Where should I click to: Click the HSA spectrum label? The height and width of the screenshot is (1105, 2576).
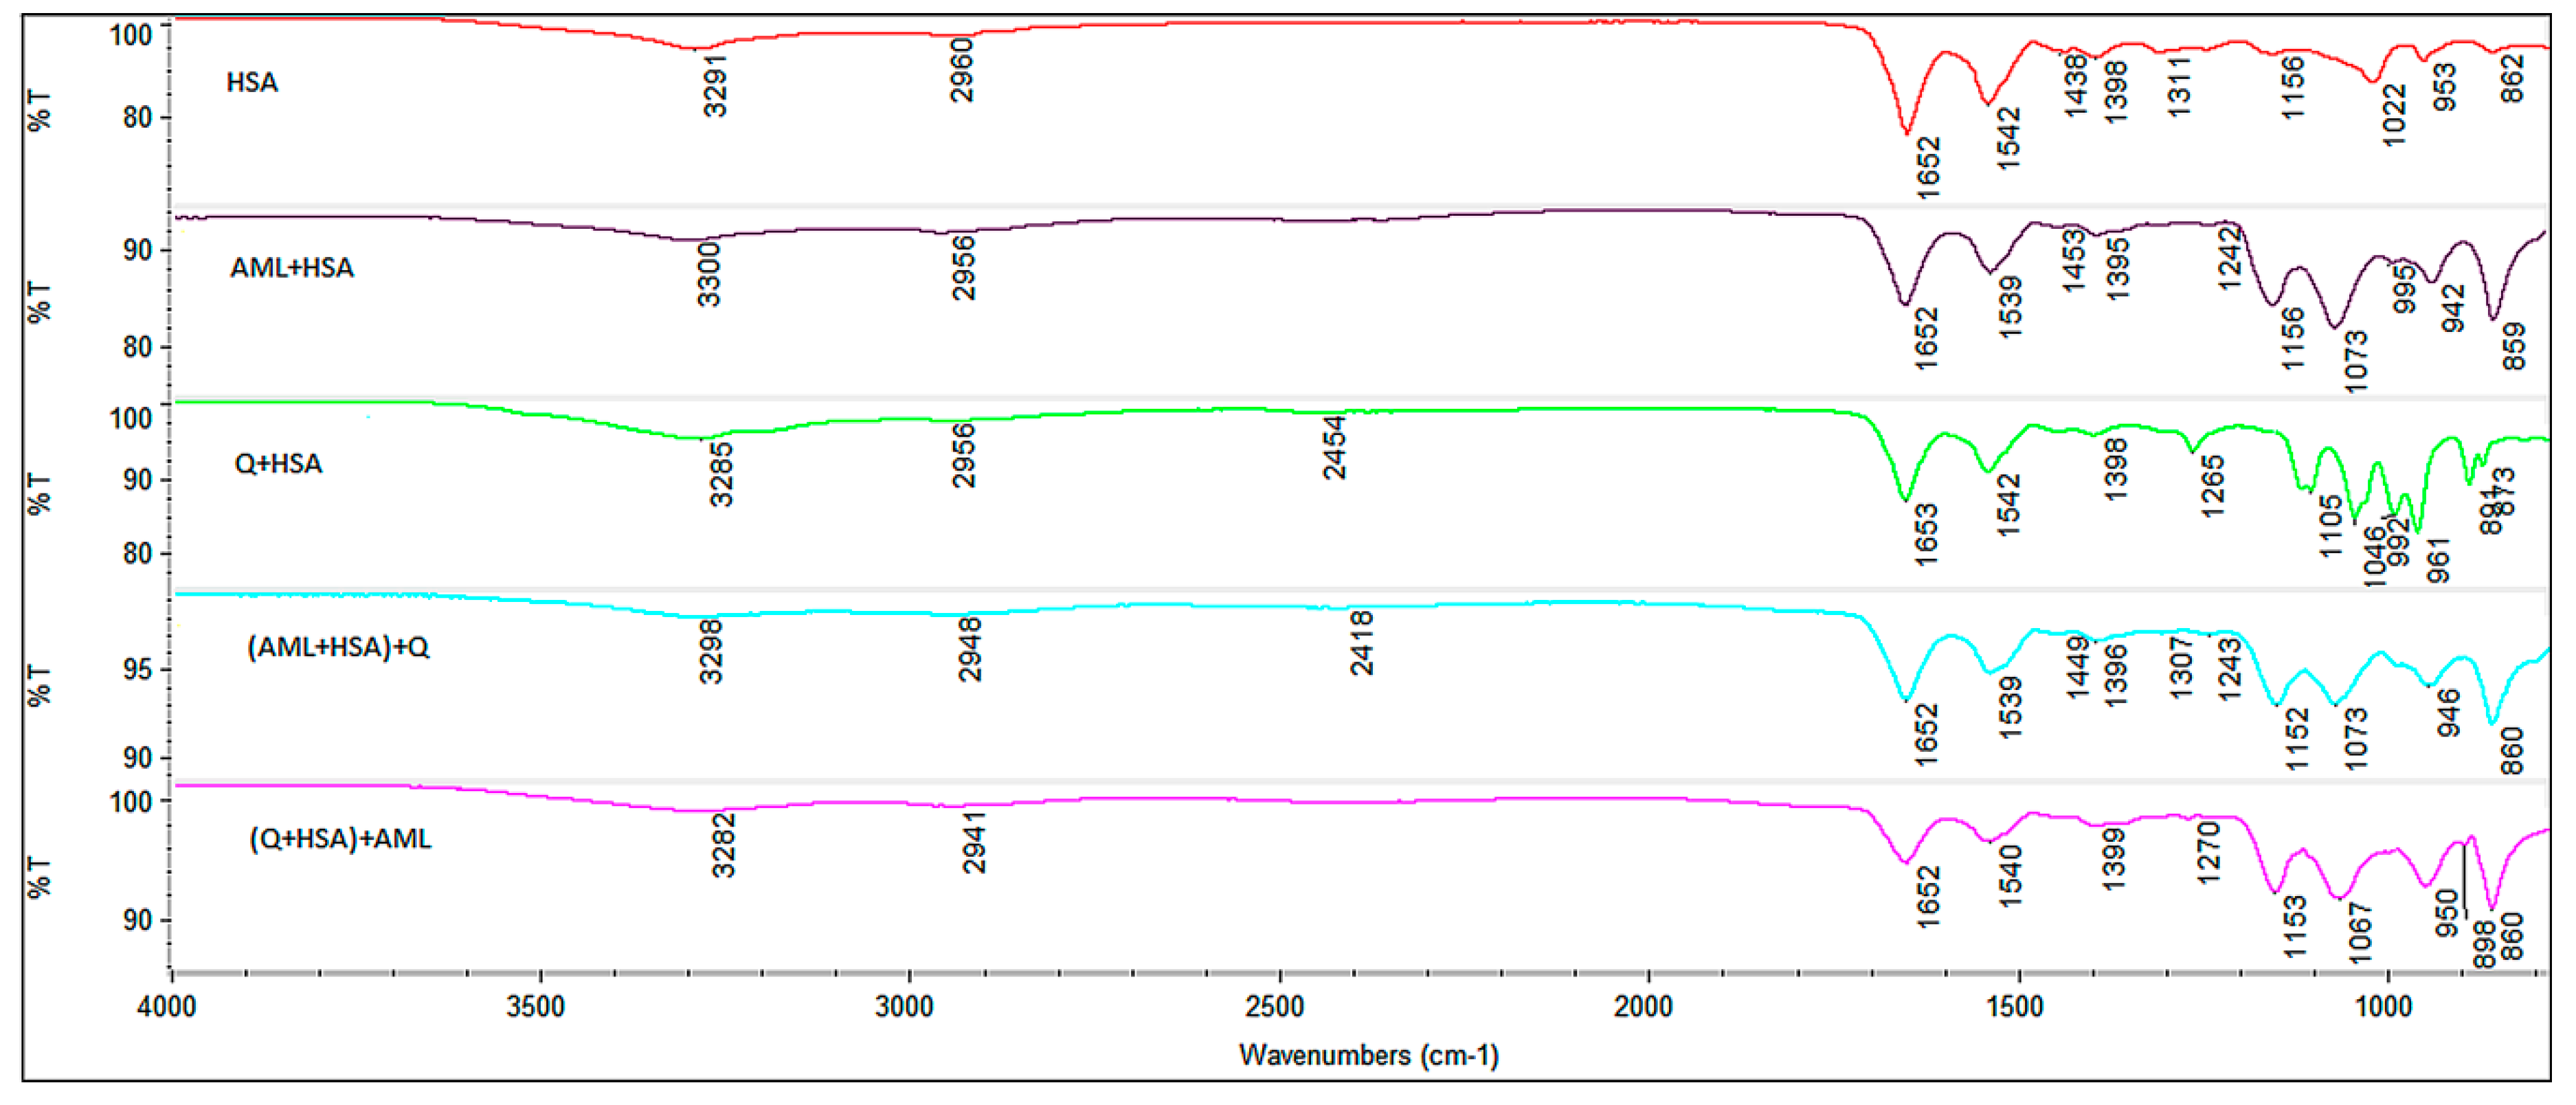[x=252, y=82]
